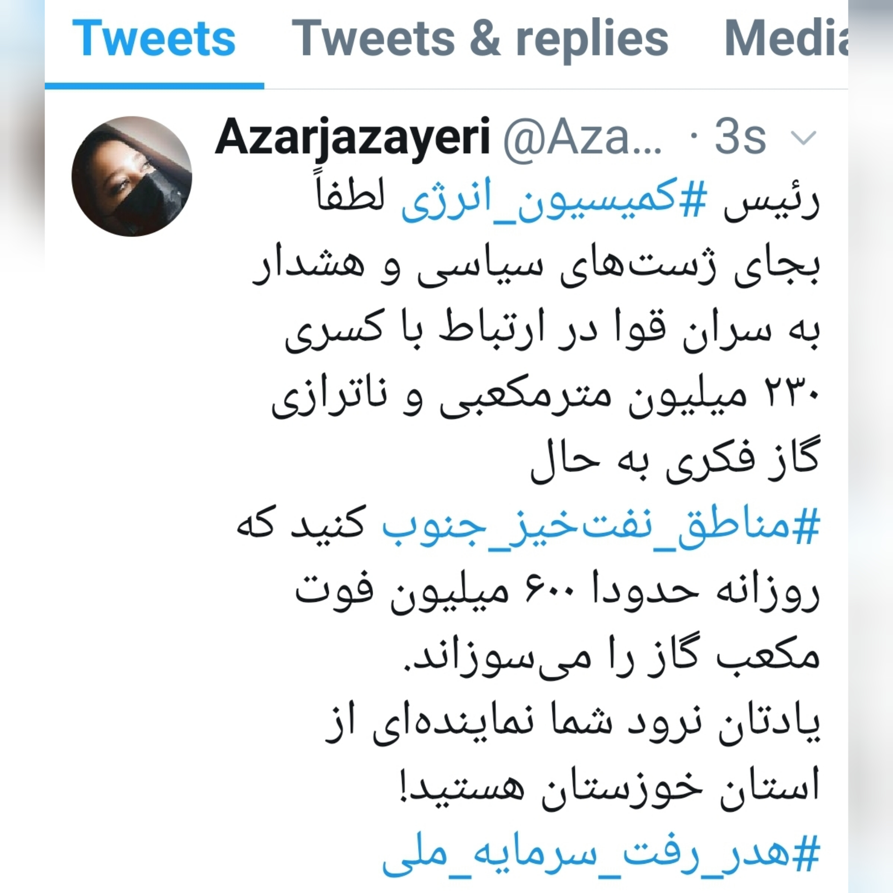
Task: Click tweet line mentioning ۶۰۰ میلیون فوت
Action: pyautogui.click(x=558, y=593)
